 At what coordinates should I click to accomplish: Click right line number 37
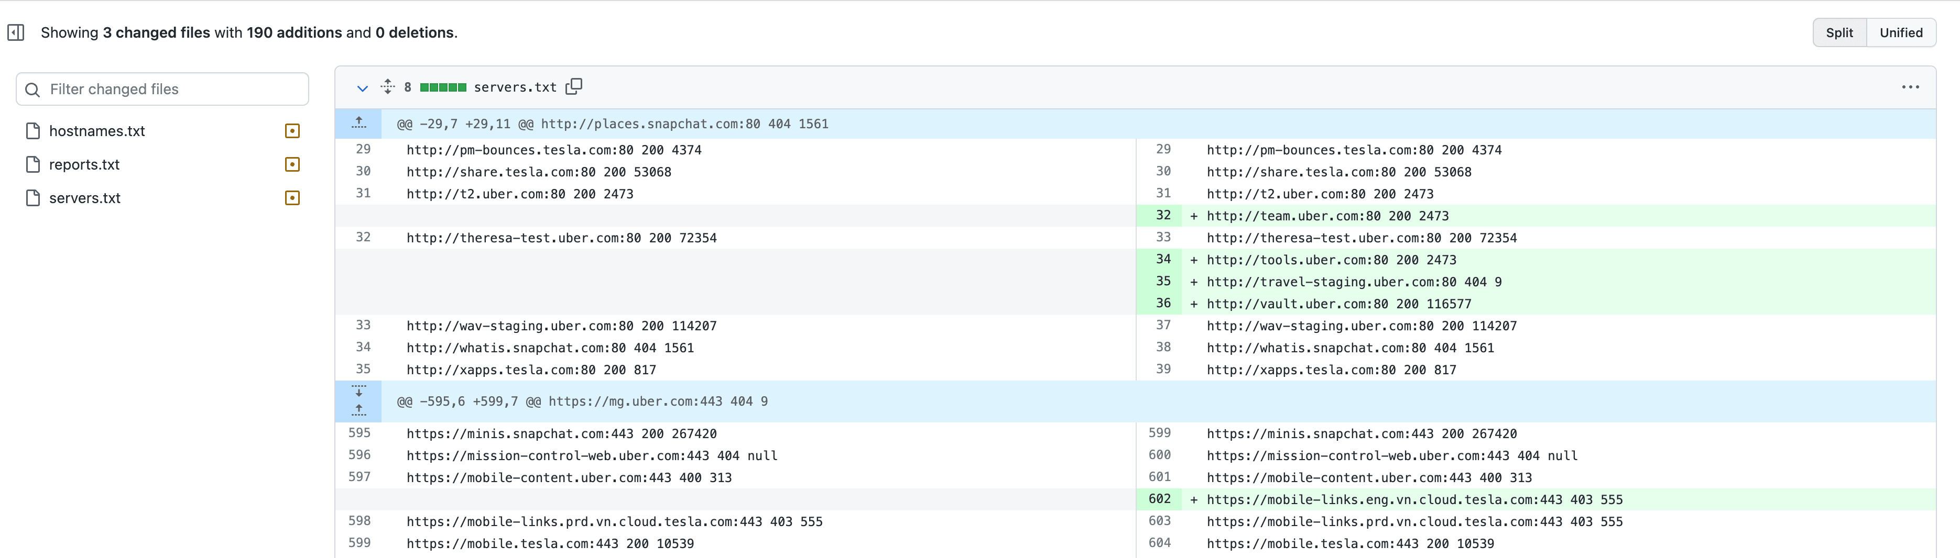[1162, 326]
